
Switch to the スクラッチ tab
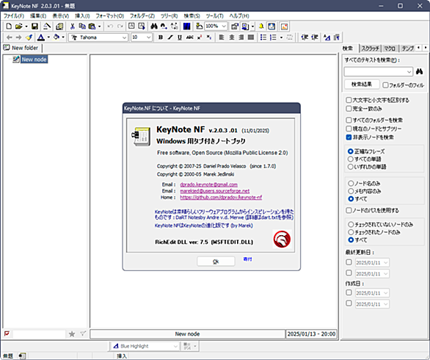click(370, 48)
